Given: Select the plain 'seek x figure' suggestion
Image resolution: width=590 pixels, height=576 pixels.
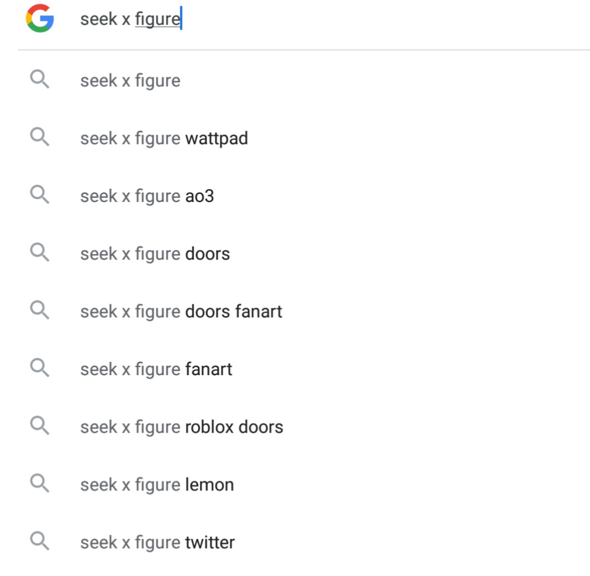Looking at the screenshot, I should [130, 81].
